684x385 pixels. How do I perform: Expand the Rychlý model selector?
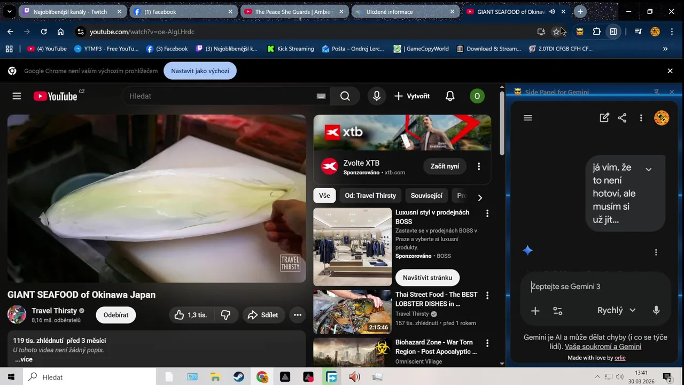[617, 310]
